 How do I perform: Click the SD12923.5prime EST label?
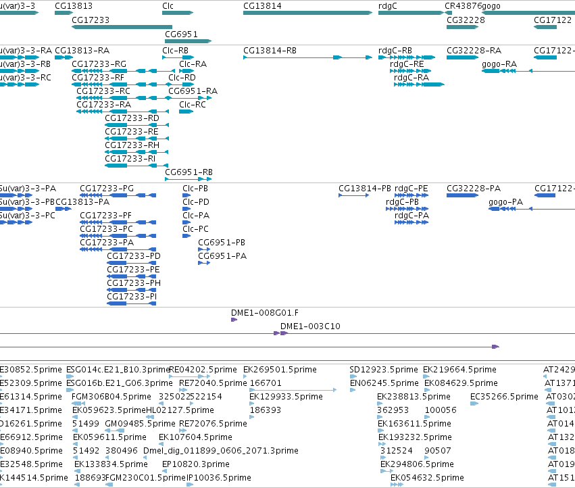384,370
